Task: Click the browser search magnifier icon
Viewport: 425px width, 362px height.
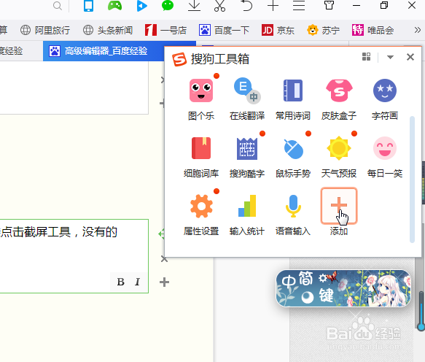Action: pos(58,6)
